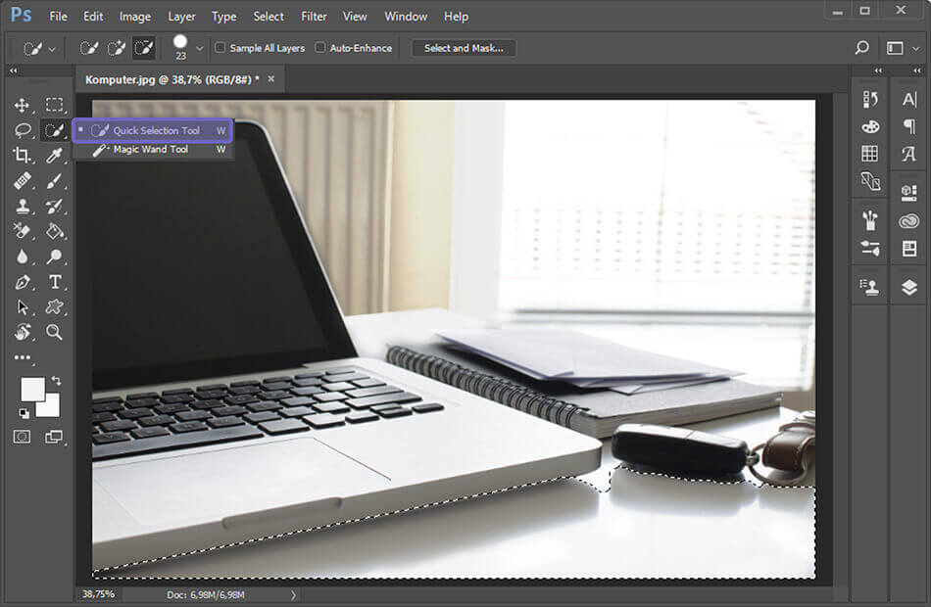Select the History Brush tool
This screenshot has height=607, width=931.
pos(54,206)
